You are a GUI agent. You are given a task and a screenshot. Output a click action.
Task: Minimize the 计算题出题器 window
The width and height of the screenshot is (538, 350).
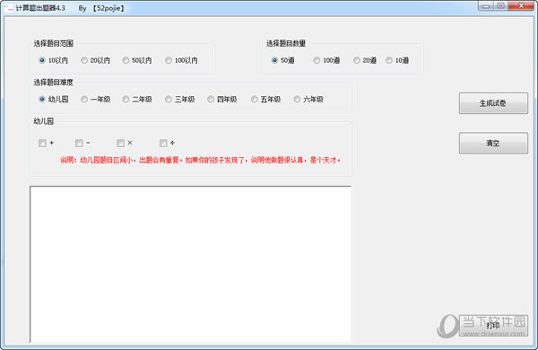(486, 6)
